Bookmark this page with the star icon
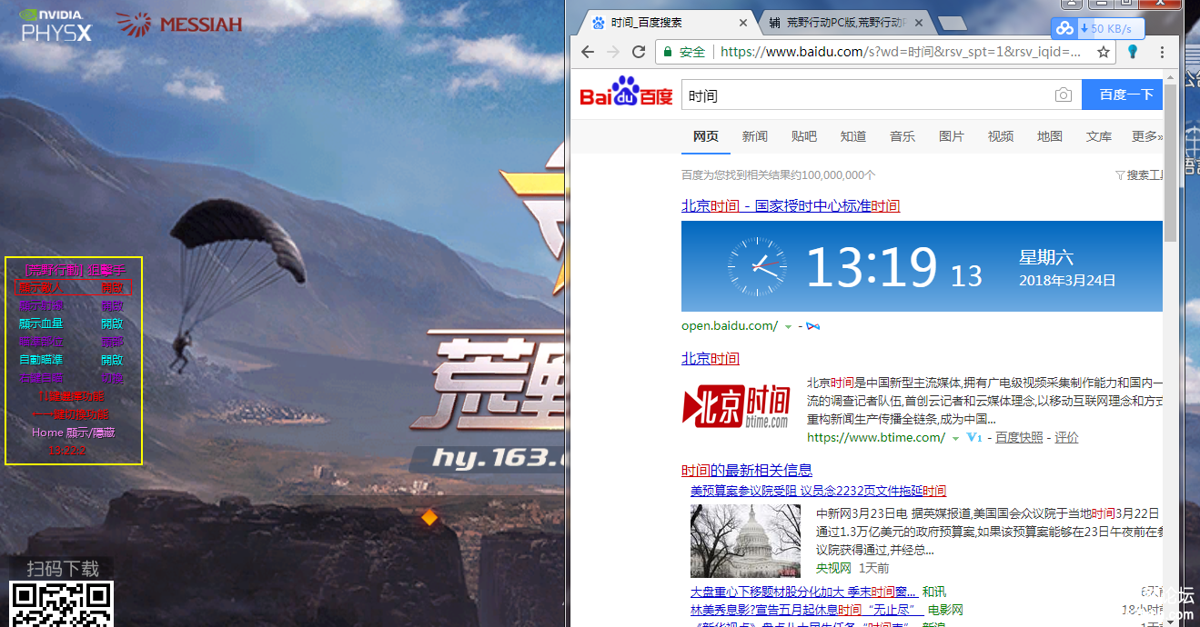This screenshot has height=627, width=1200. tap(1104, 52)
